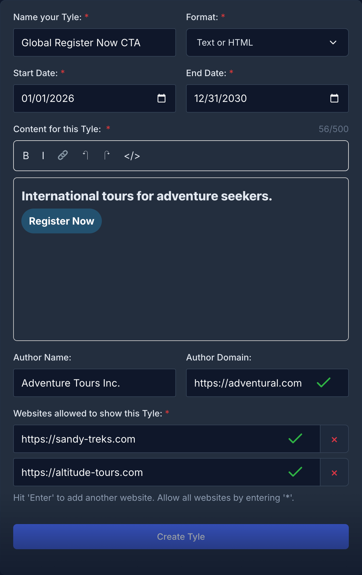Click inside the Tyle content preview area
The height and width of the screenshot is (575, 362).
pos(181,283)
